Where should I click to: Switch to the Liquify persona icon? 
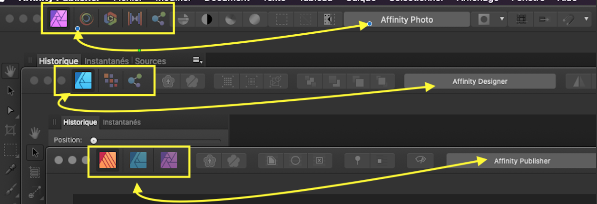pos(86,19)
